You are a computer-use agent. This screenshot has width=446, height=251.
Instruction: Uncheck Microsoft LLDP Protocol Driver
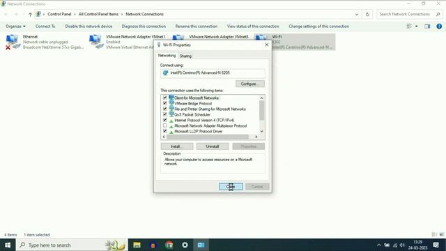tap(165, 131)
